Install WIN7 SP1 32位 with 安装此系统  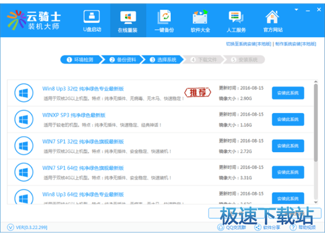[x=288, y=146]
